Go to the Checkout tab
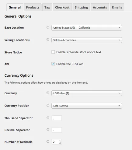The width and height of the screenshot is (132, 150). tap(62, 7)
